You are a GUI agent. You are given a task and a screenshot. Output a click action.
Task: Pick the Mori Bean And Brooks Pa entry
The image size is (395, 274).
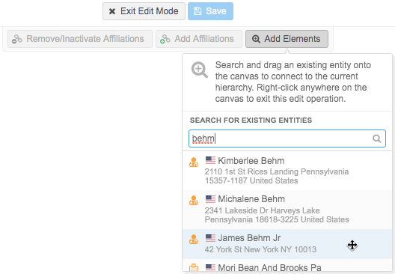pos(287,265)
